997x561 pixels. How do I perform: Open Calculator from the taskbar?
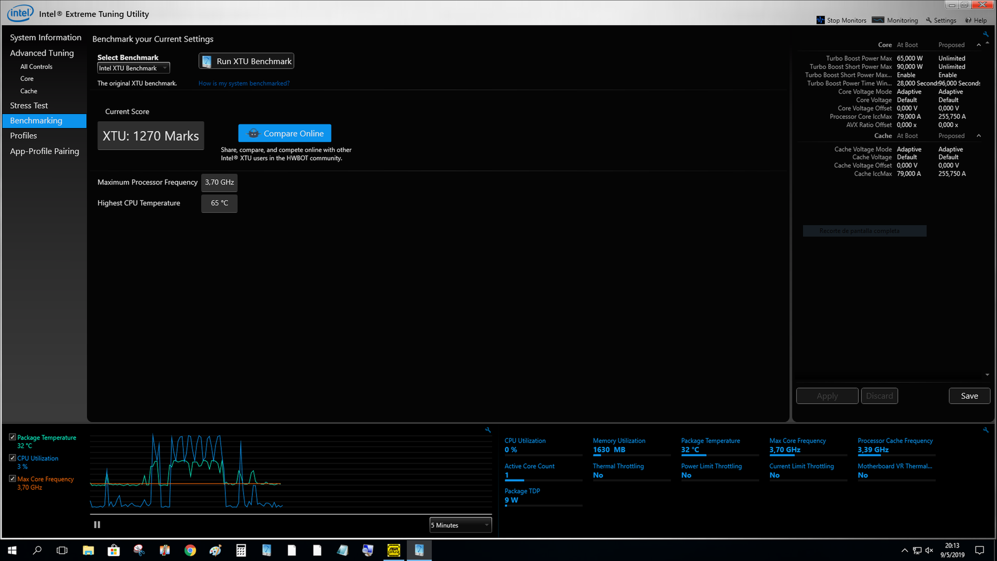[241, 550]
